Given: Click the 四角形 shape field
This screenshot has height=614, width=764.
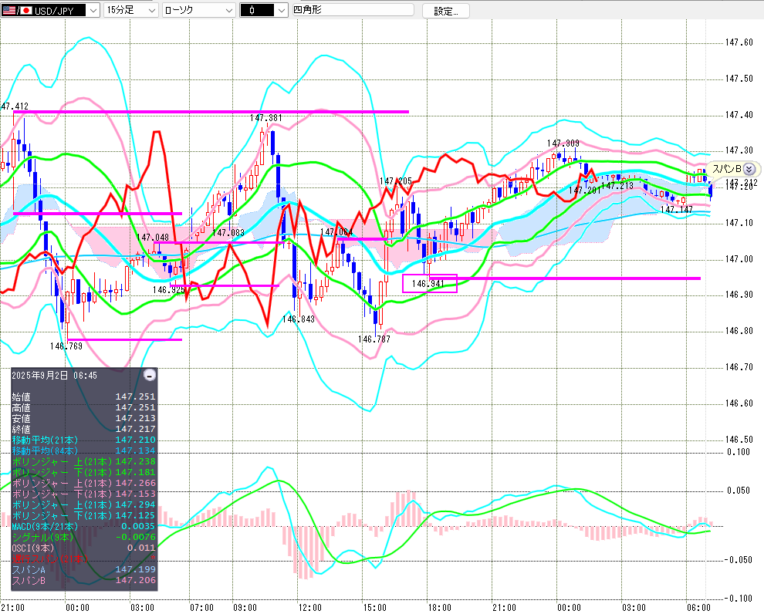Looking at the screenshot, I should point(353,10).
